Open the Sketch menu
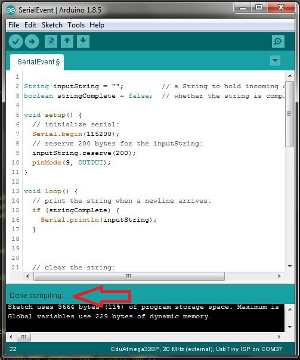The image size is (300, 360). tap(52, 25)
